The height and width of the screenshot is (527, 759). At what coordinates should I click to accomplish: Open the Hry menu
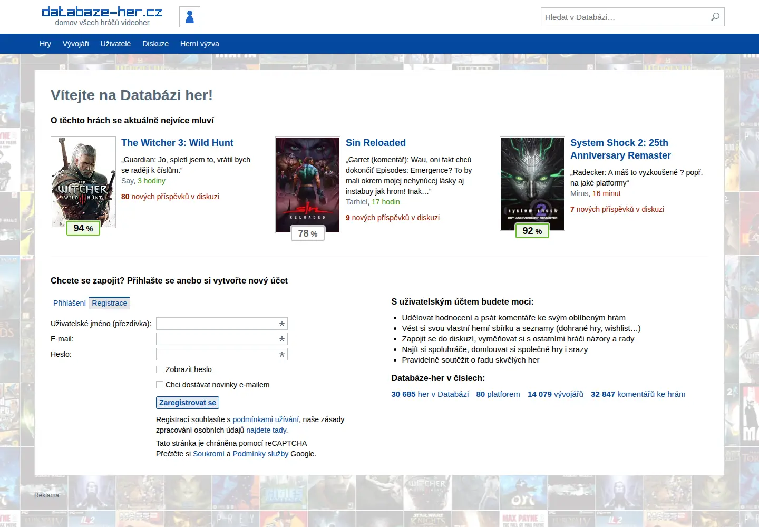(45, 44)
